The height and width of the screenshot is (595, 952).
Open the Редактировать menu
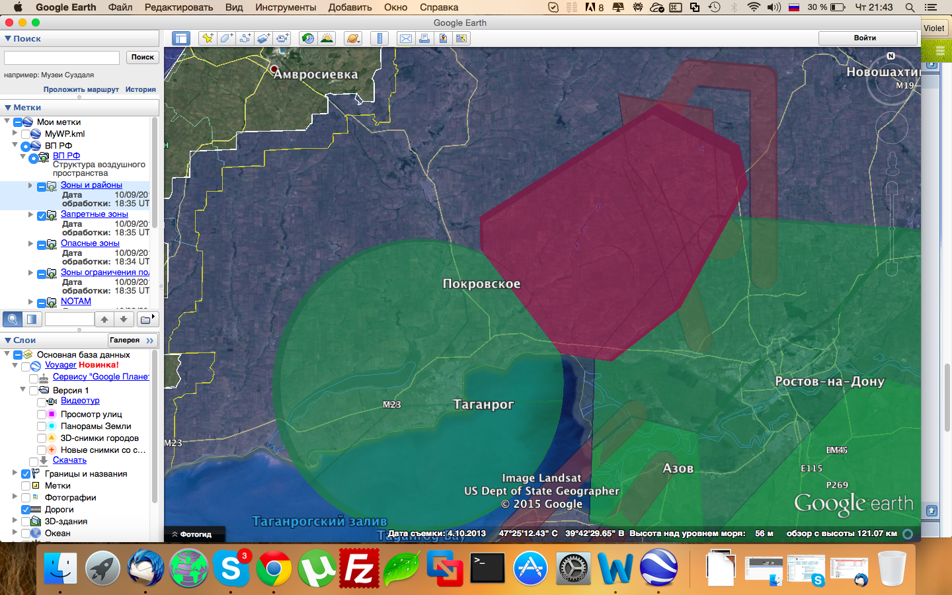tap(178, 7)
